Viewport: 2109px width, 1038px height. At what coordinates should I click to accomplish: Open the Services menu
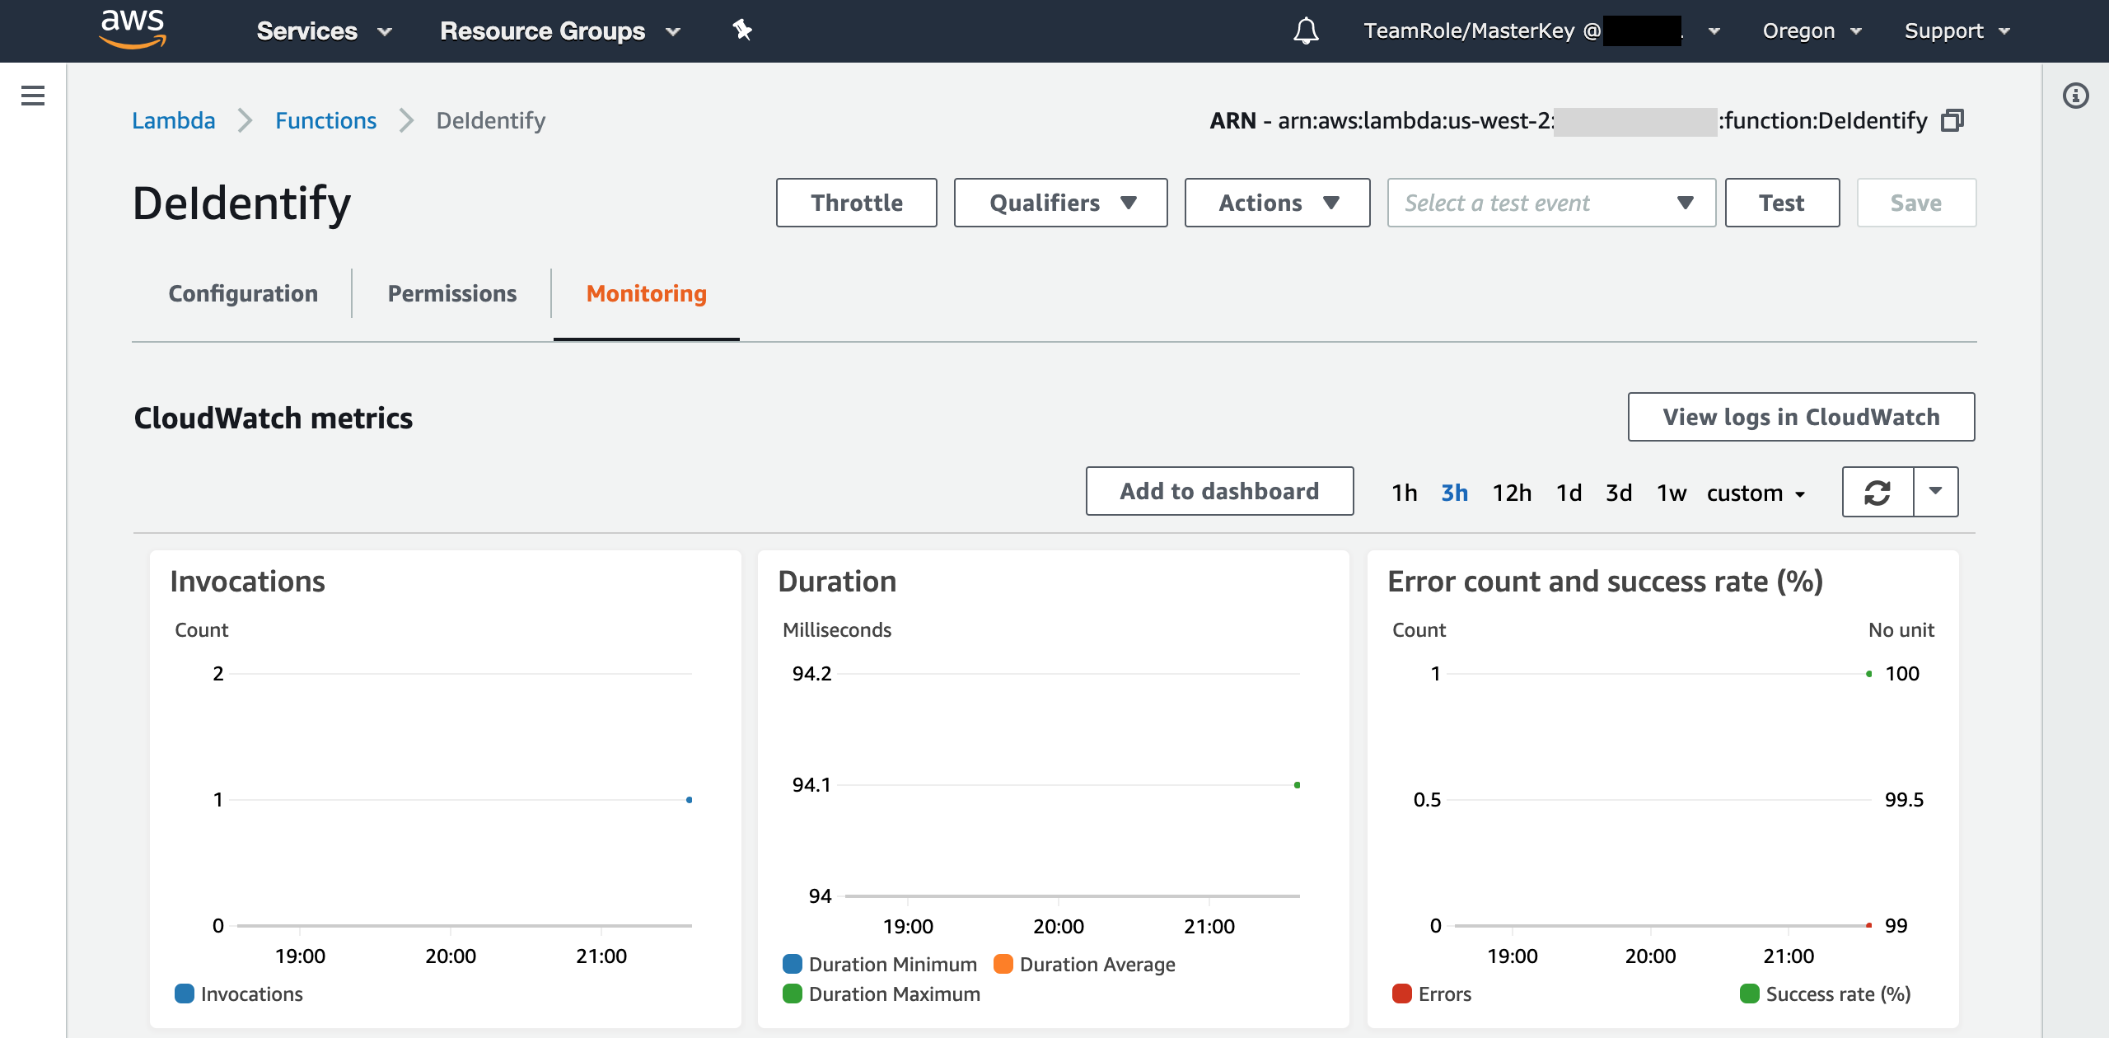tap(324, 31)
